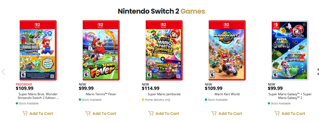Open Mario Tennis Fever title link
319x122 pixels.
point(101,94)
